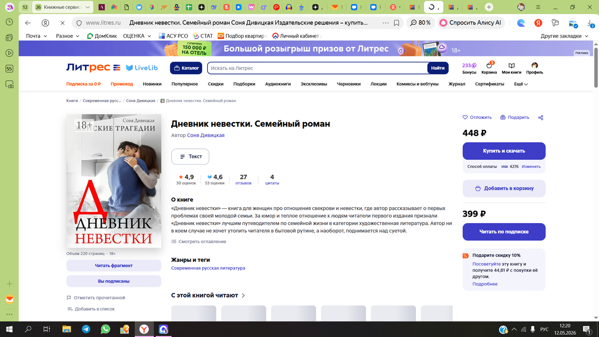Click the Литрес logo
The height and width of the screenshot is (337, 599).
[x=93, y=68]
